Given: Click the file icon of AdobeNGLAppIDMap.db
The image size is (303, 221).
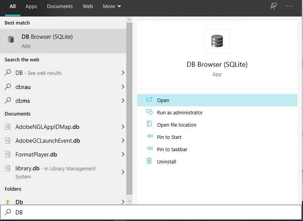Looking at the screenshot, I should click(8, 127).
